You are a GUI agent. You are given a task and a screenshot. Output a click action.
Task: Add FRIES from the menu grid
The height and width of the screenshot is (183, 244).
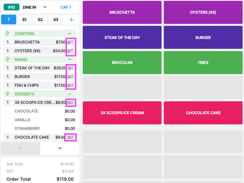click(x=203, y=63)
